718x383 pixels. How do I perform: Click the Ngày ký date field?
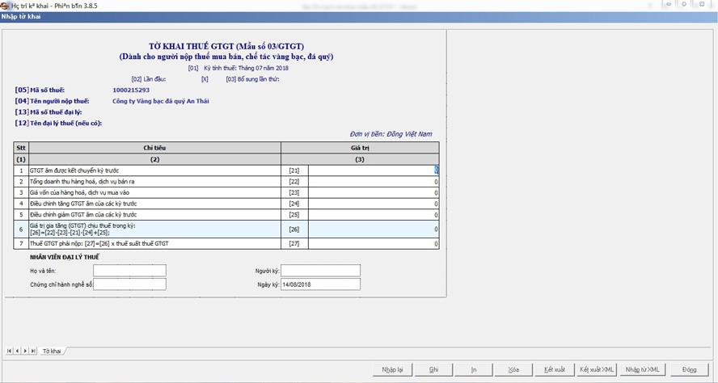321,284
